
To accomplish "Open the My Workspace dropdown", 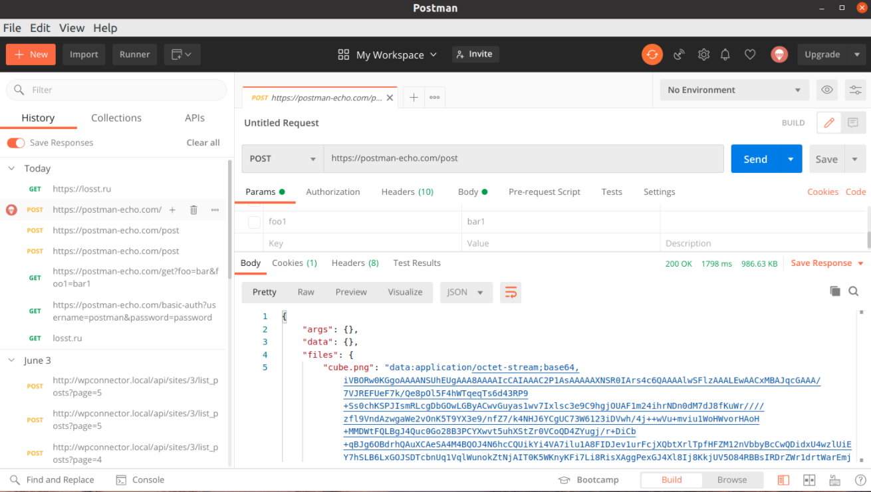I will coord(388,55).
